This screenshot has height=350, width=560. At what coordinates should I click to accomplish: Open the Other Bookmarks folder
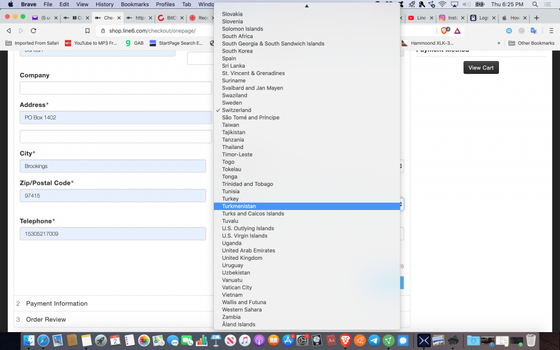click(531, 43)
